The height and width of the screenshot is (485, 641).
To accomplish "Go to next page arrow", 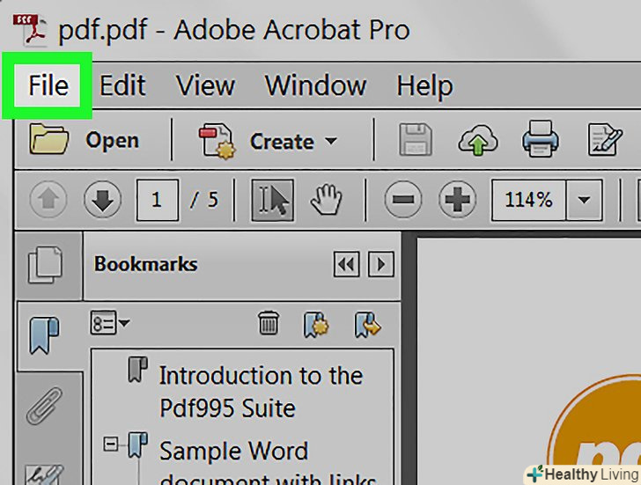I will pos(102,200).
